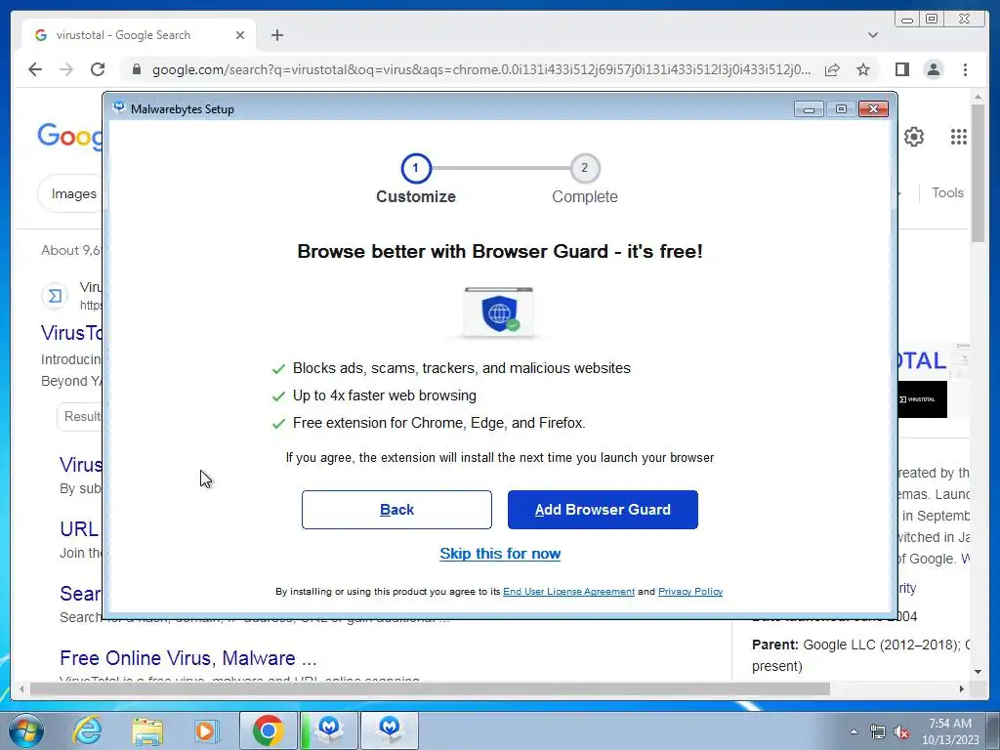1000x750 pixels.
Task: Expand Chrome tab search chevron
Action: 873,35
